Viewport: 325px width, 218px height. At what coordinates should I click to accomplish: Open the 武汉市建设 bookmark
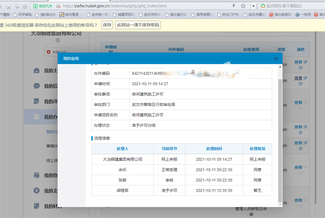pos(254,15)
